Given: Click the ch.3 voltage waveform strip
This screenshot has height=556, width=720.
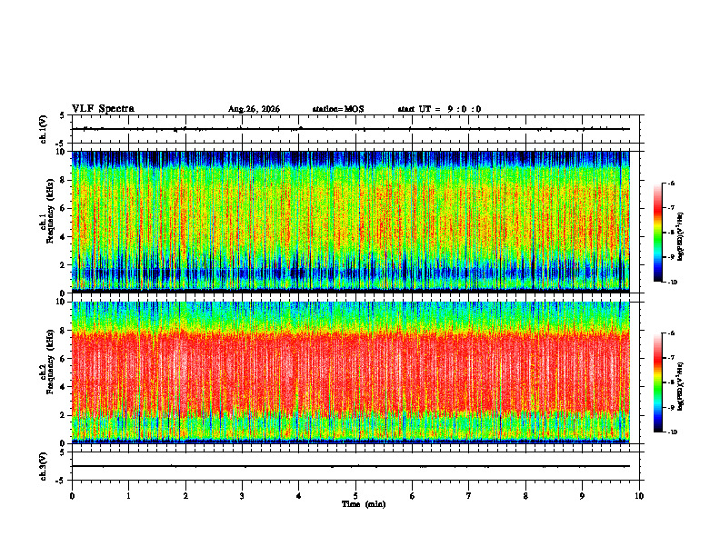Looking at the screenshot, I should click(355, 466).
